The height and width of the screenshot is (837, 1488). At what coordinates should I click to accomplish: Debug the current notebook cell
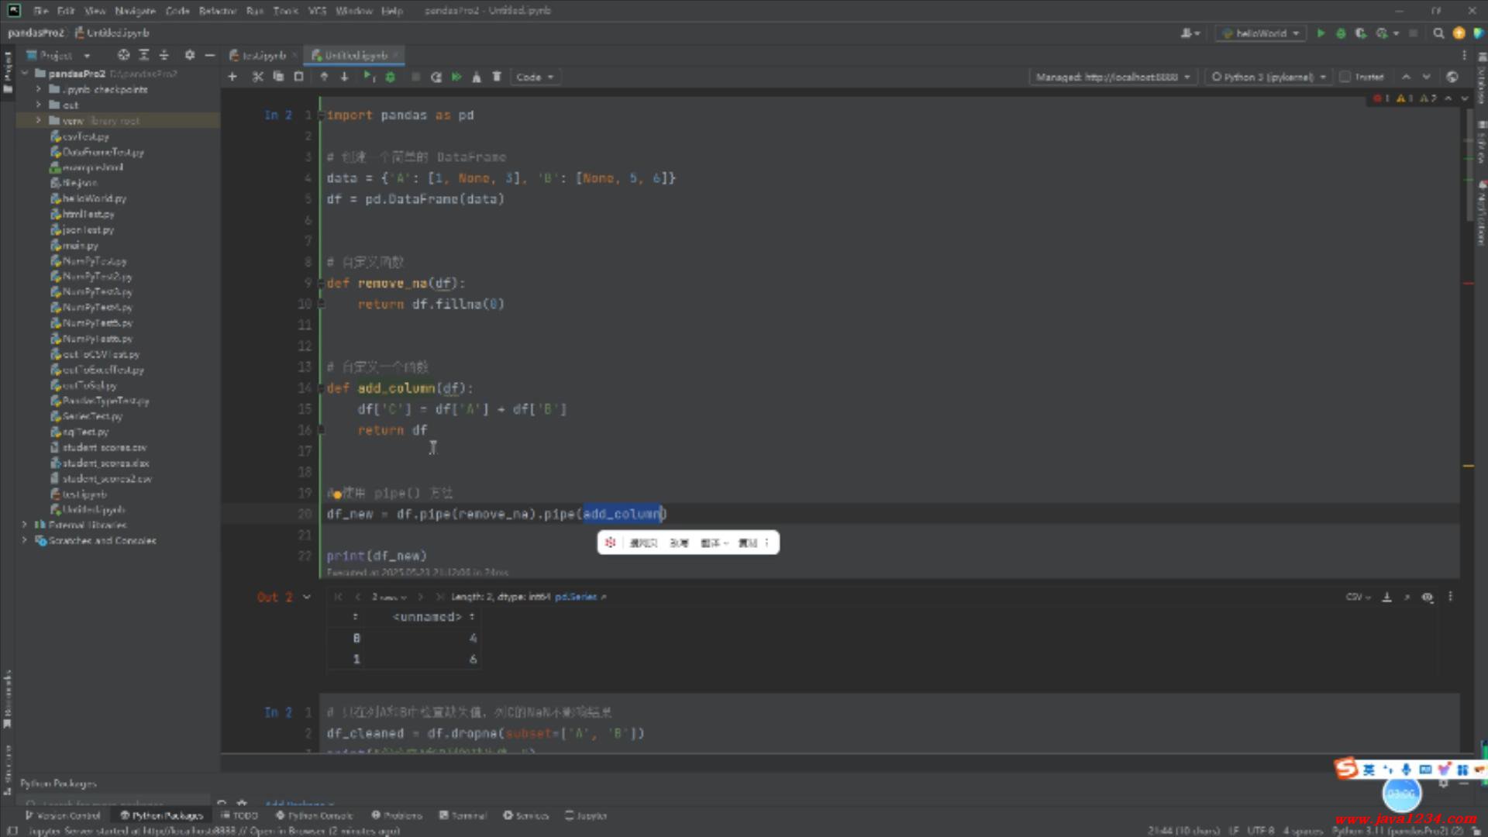[x=390, y=77]
